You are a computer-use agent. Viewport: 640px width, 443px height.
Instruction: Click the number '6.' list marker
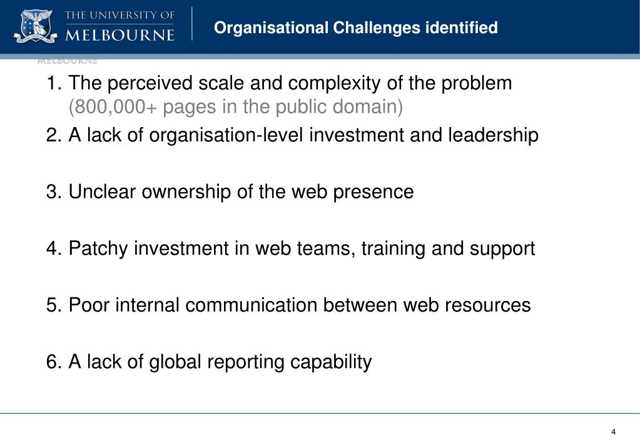click(54, 362)
